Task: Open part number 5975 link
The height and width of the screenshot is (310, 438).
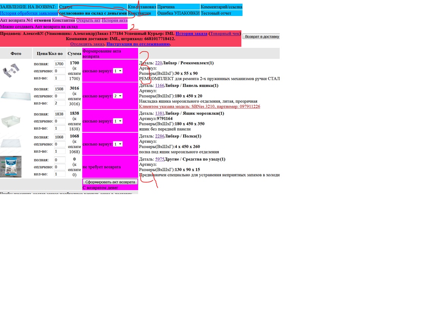Action: tap(159, 159)
